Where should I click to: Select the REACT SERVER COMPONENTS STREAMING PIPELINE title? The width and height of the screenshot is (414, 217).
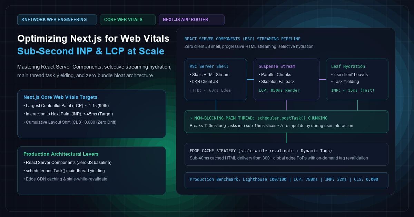[243, 39]
